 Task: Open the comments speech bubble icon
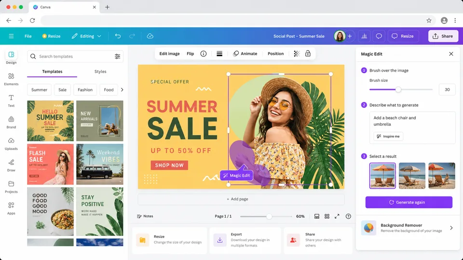click(379, 36)
